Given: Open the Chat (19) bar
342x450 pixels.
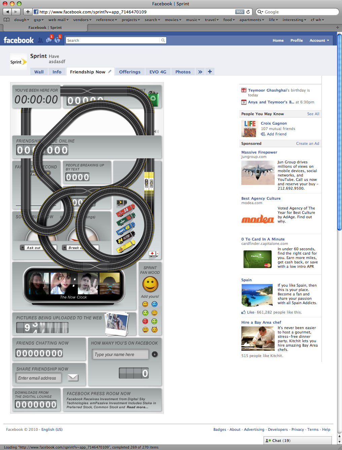Looking at the screenshot, I should tap(298, 440).
